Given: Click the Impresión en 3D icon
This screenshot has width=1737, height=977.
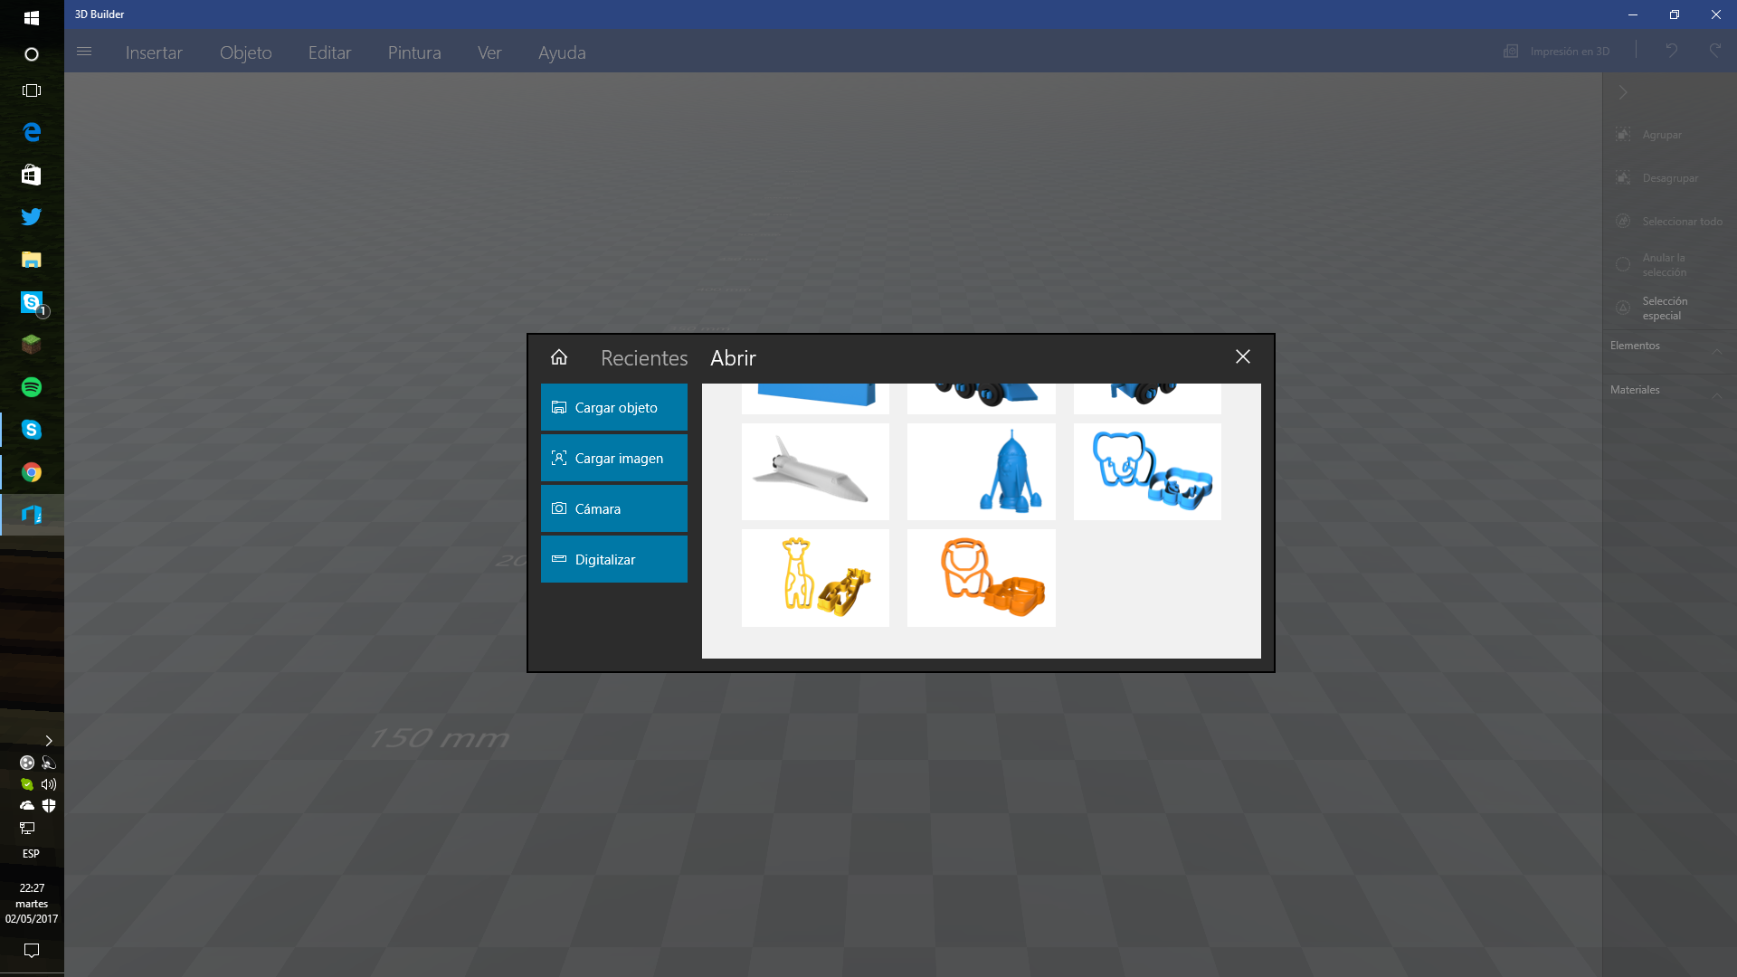Looking at the screenshot, I should coord(1511,52).
